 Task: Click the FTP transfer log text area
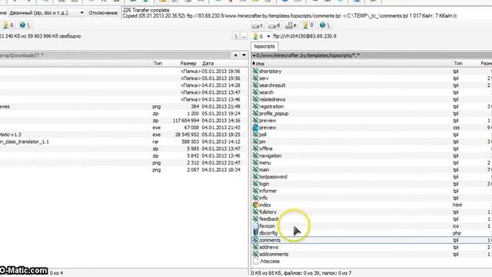(307, 13)
